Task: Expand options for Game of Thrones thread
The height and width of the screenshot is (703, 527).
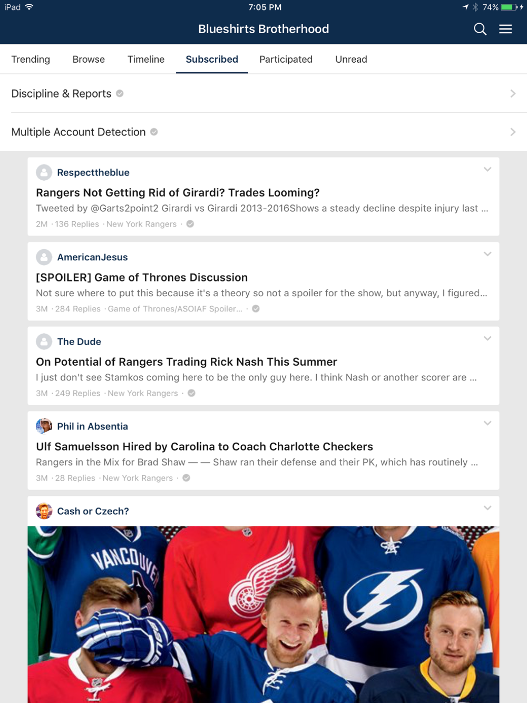Action: [487, 254]
